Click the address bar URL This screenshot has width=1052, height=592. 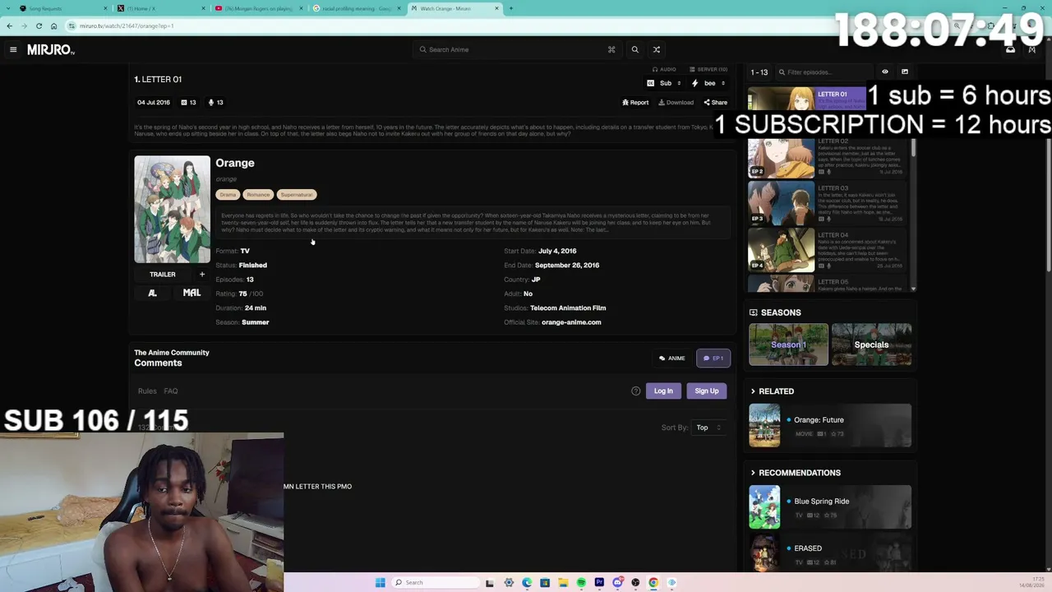[127, 25]
